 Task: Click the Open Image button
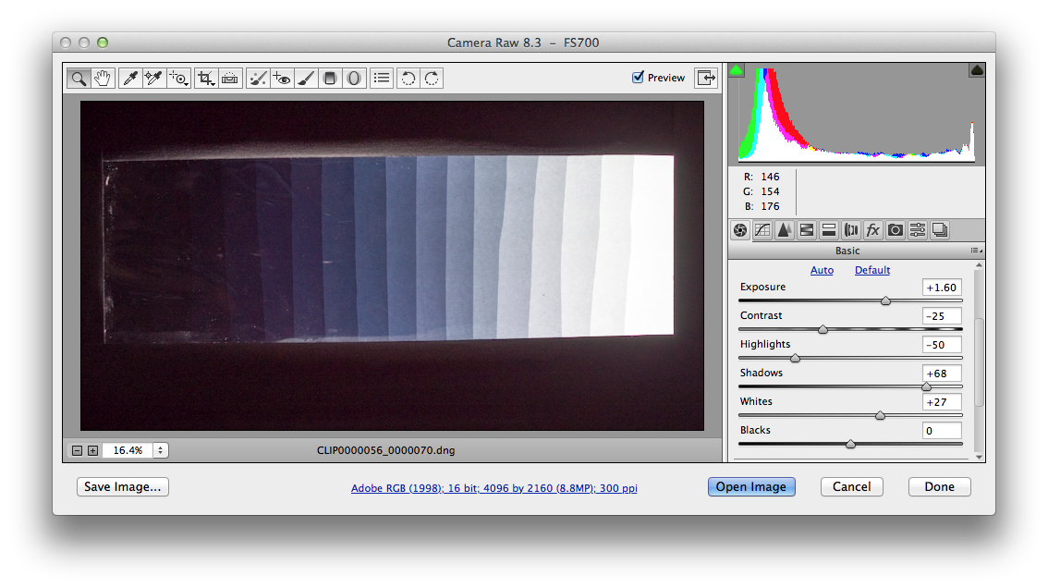pos(751,487)
